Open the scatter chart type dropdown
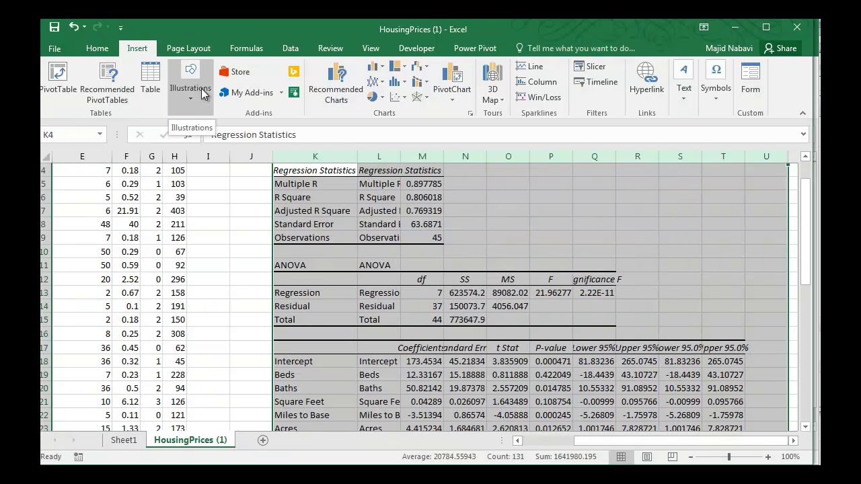Image resolution: width=861 pixels, height=484 pixels. [x=404, y=97]
